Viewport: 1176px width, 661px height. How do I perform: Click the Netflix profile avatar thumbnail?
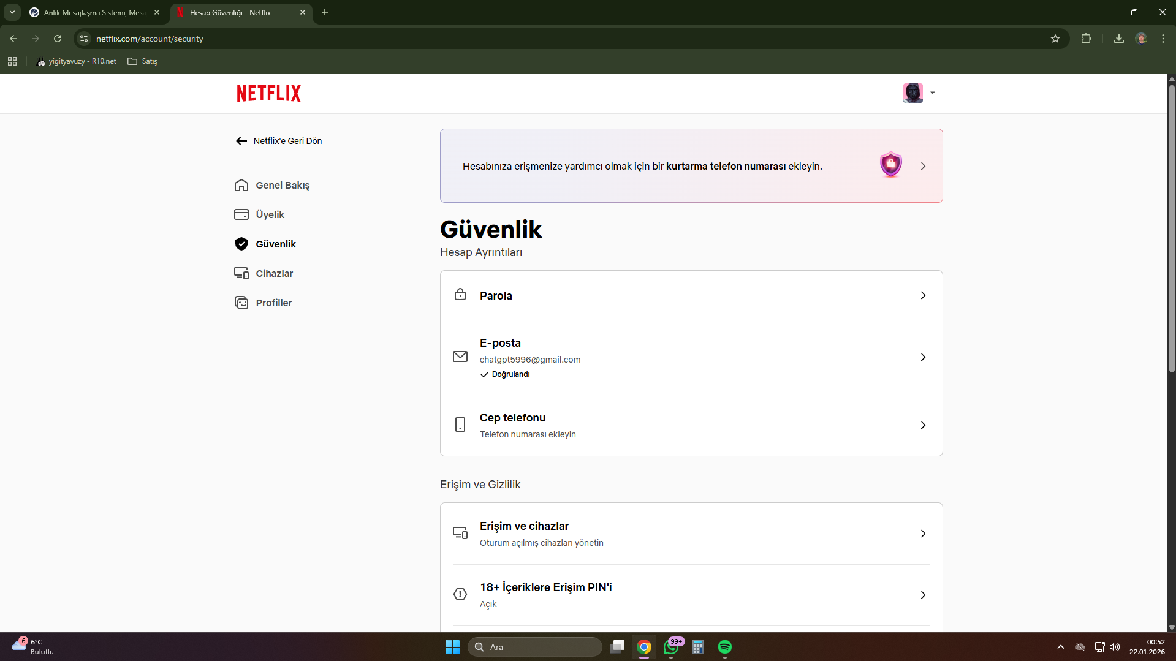click(x=912, y=93)
